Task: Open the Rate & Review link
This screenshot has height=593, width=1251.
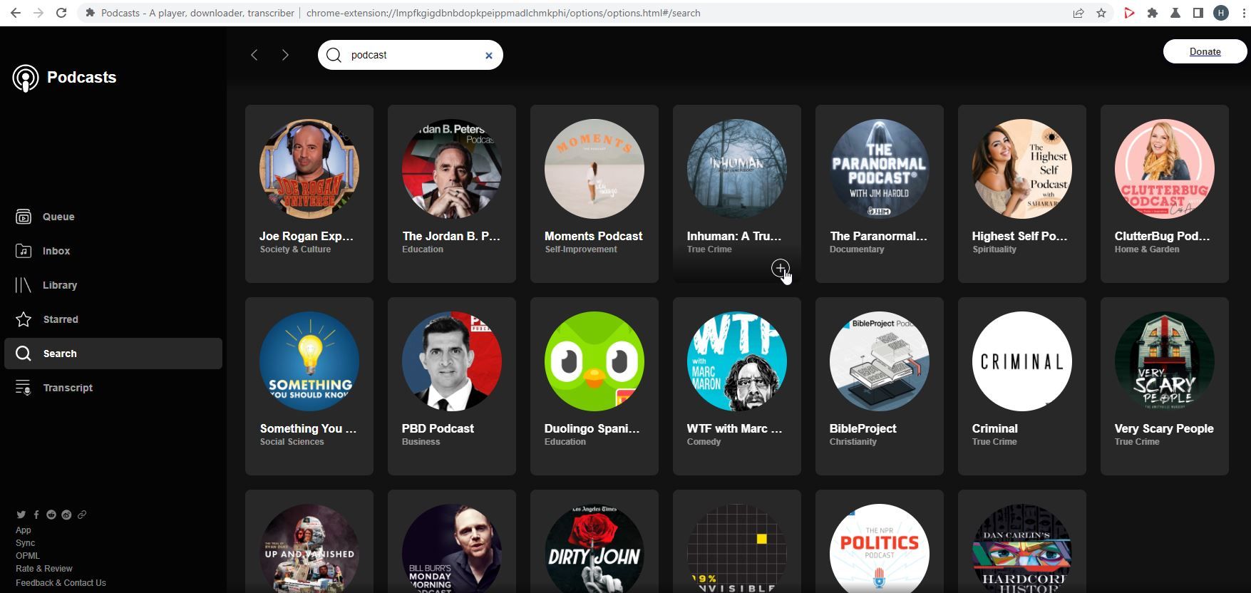Action: click(x=44, y=569)
